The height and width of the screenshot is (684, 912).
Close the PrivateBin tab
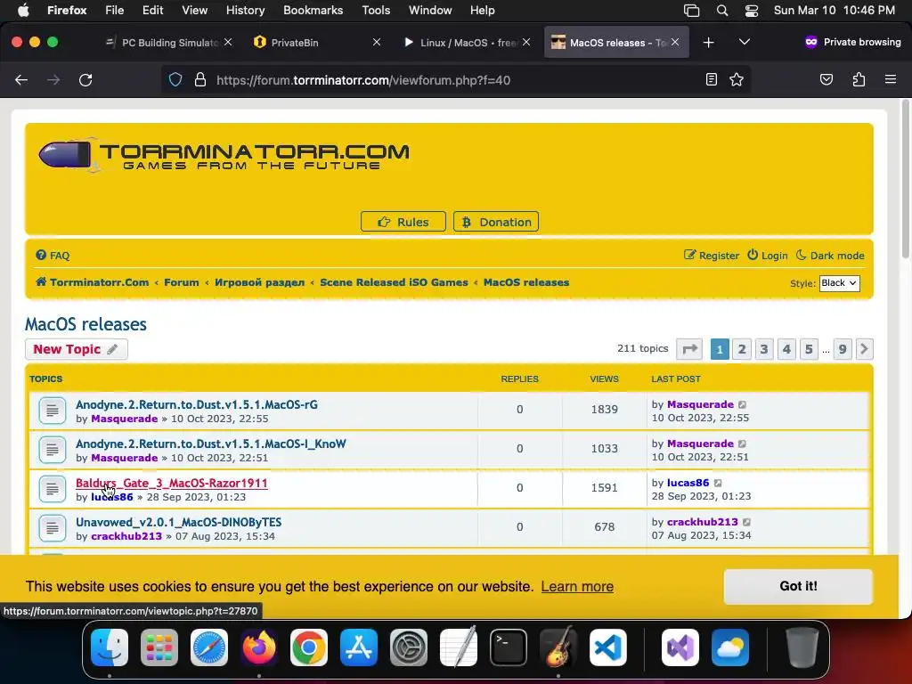(377, 43)
